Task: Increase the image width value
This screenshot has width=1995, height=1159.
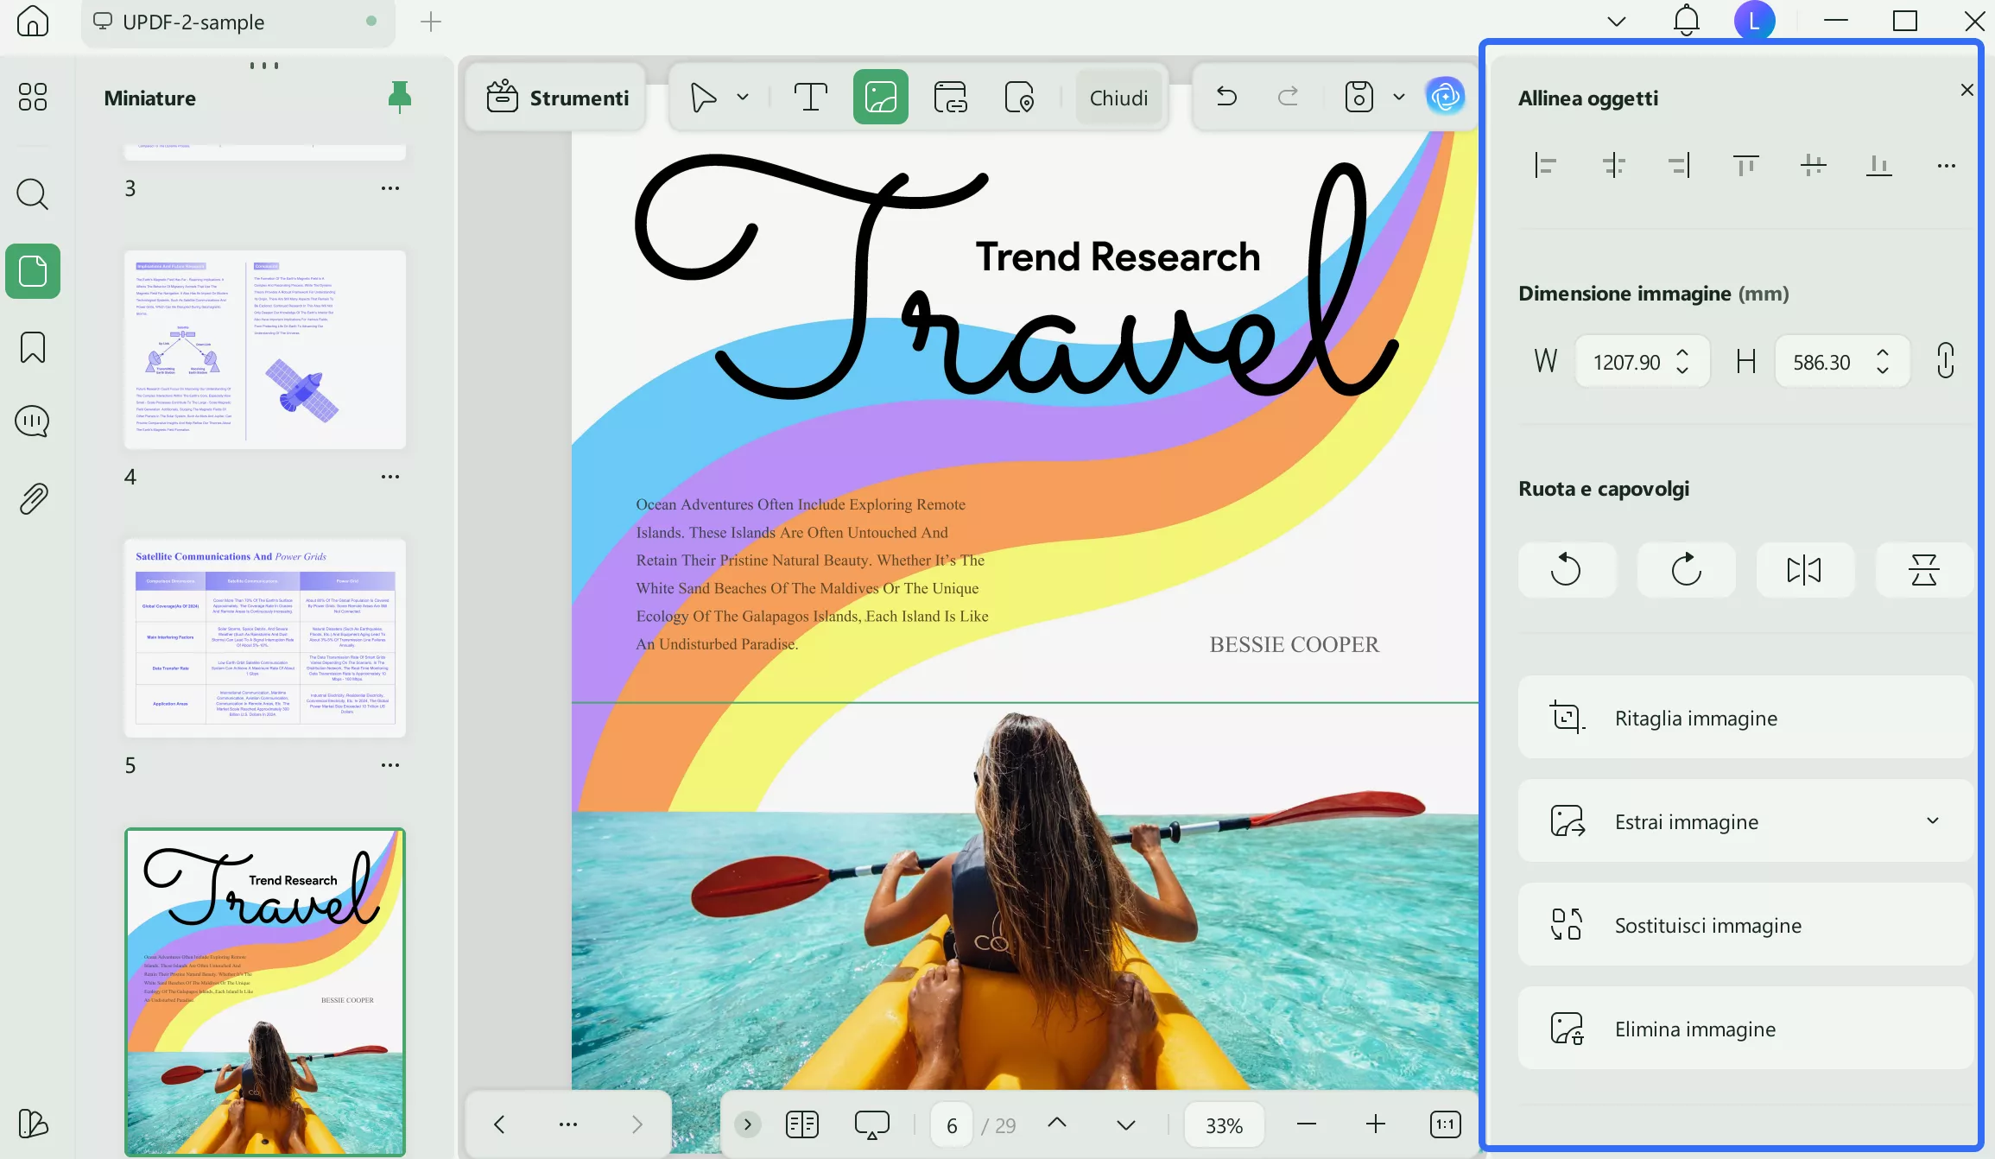Action: (1682, 352)
